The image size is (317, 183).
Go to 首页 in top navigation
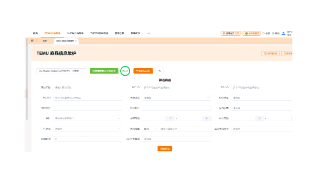35,33
